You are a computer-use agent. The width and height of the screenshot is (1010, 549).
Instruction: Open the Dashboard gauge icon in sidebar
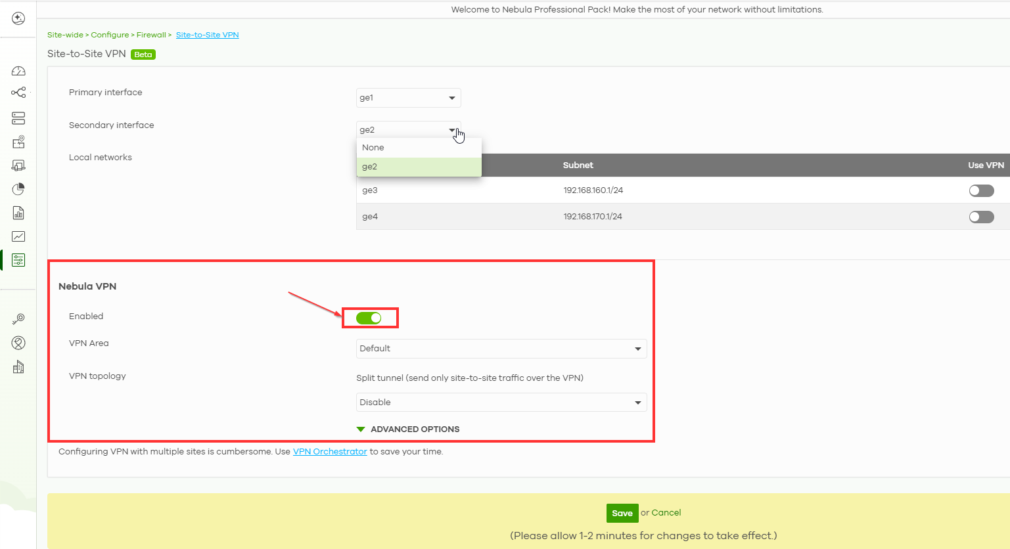(x=18, y=71)
